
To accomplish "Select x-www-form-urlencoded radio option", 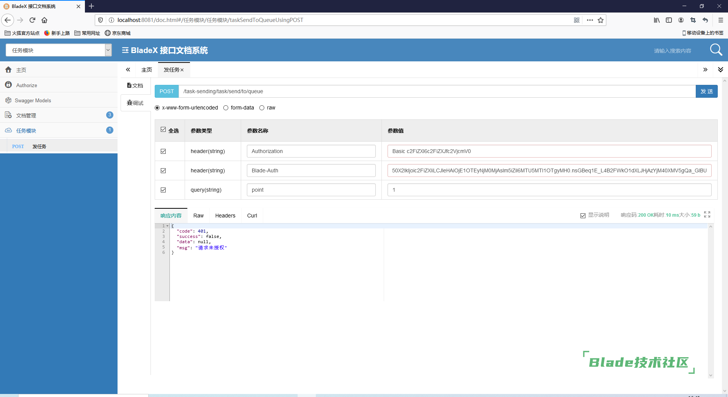I will 157,108.
